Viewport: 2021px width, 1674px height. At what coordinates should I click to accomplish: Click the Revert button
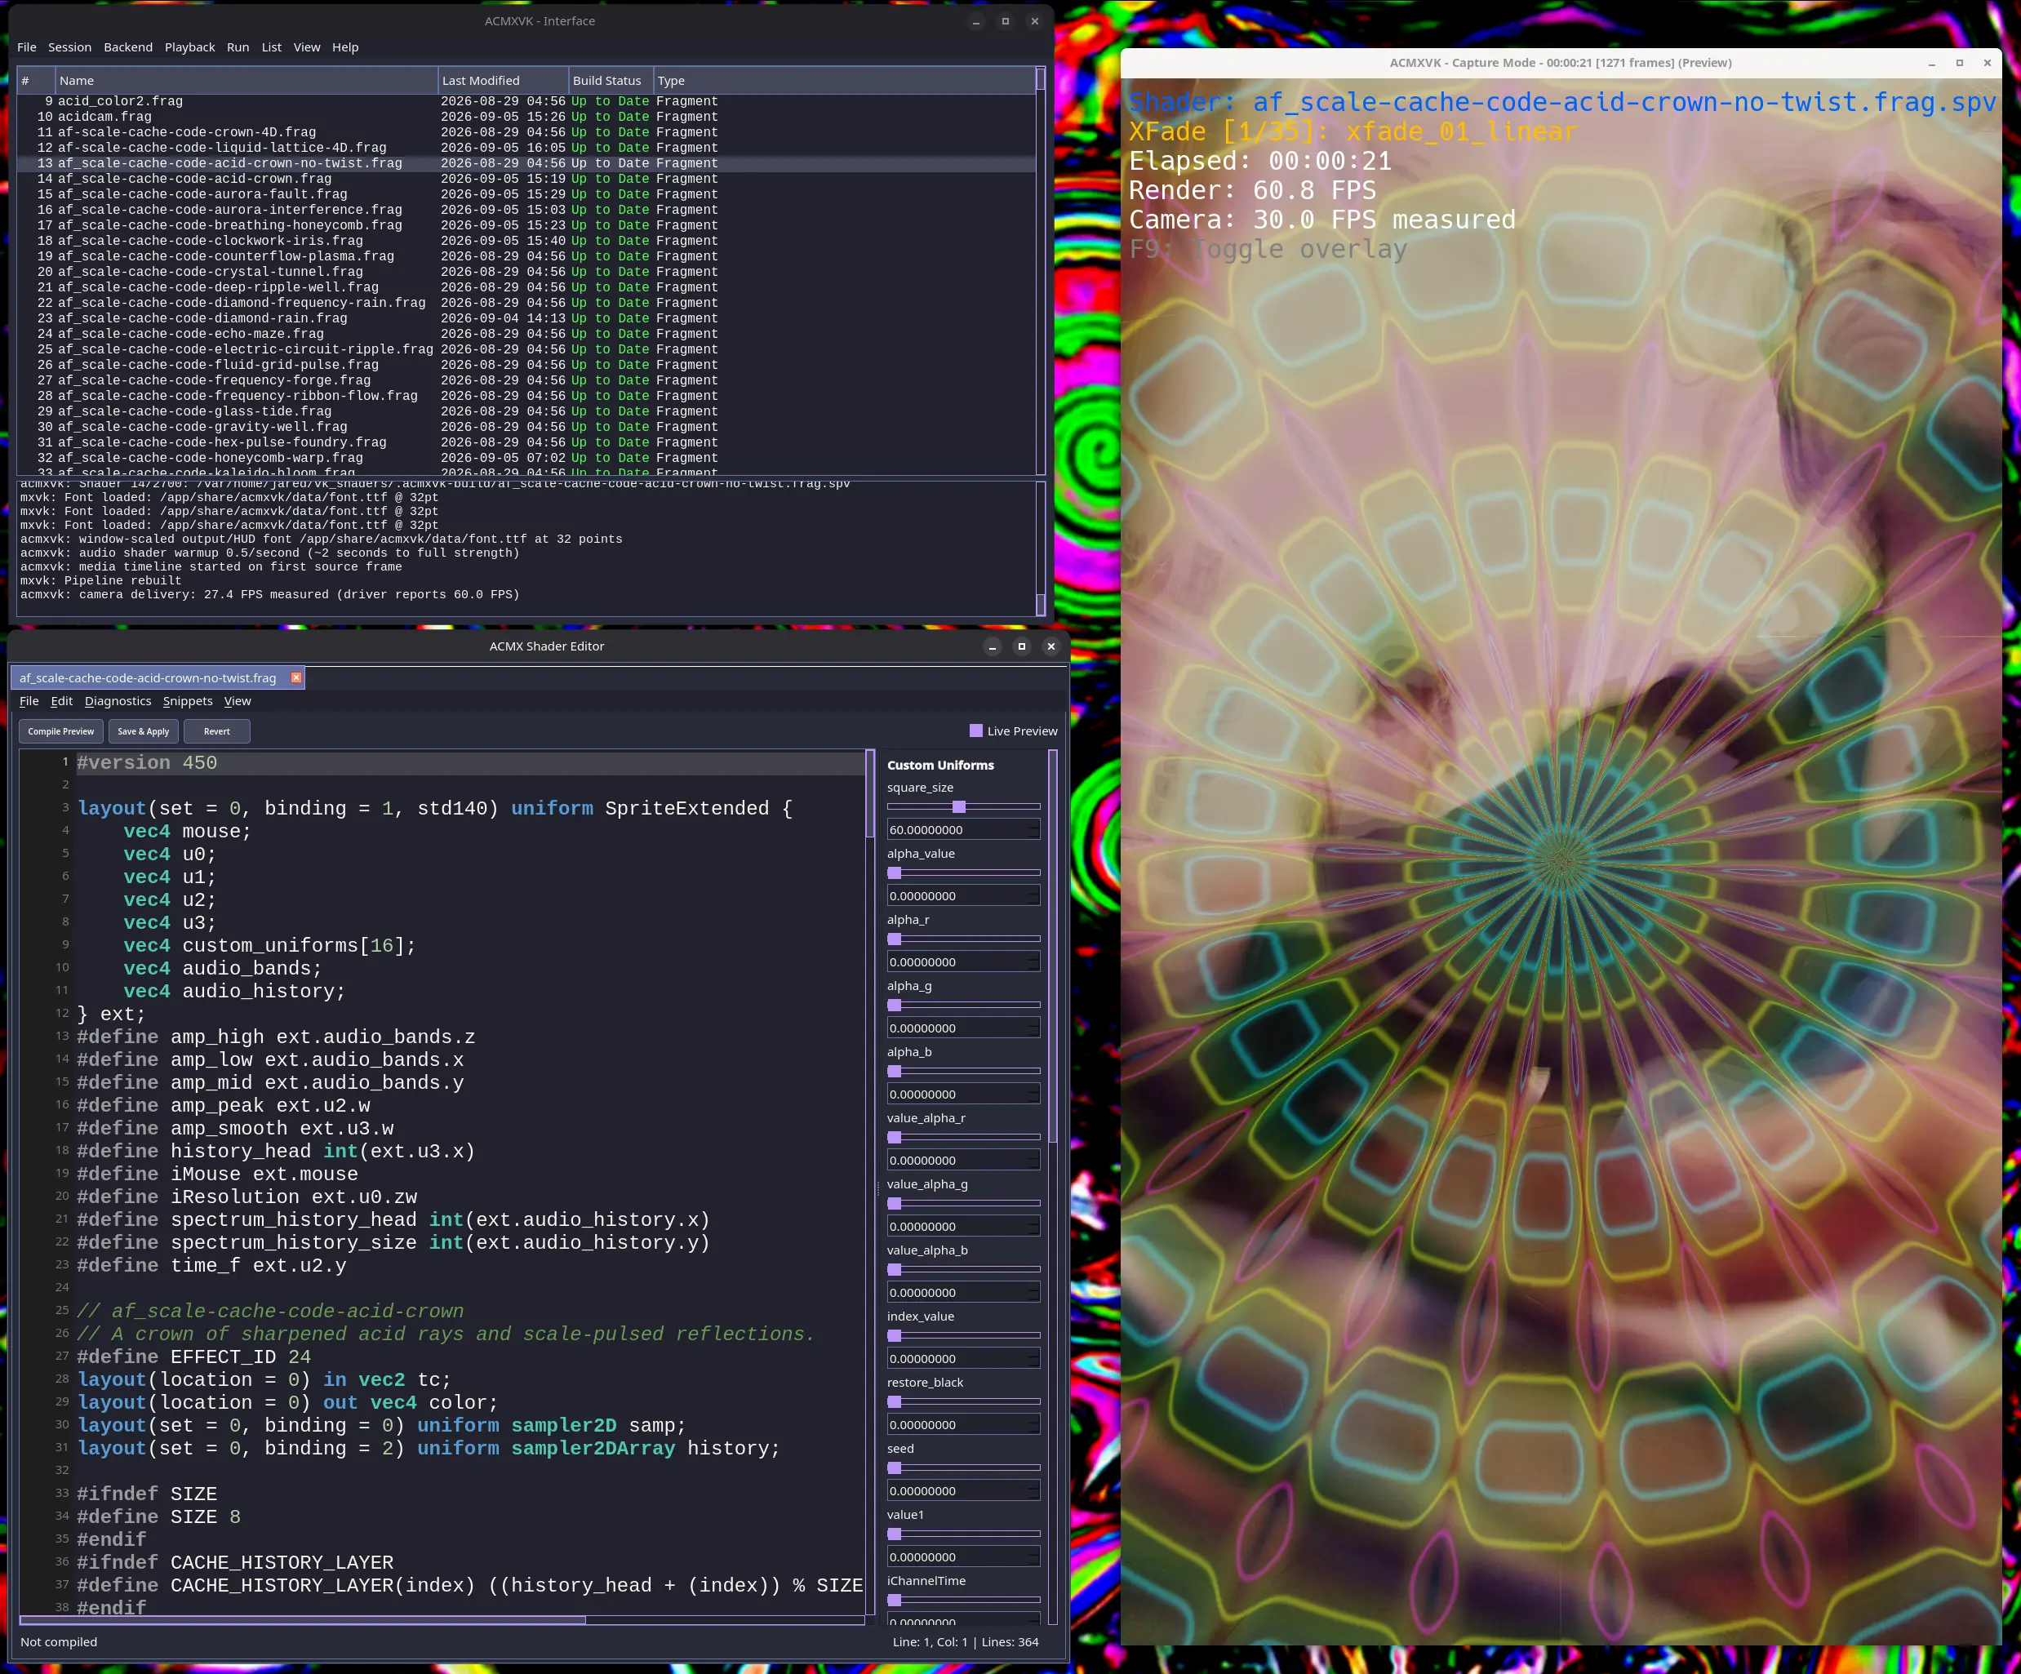click(x=216, y=731)
